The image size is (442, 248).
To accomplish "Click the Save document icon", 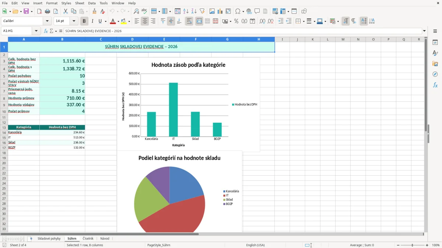I will (26, 11).
